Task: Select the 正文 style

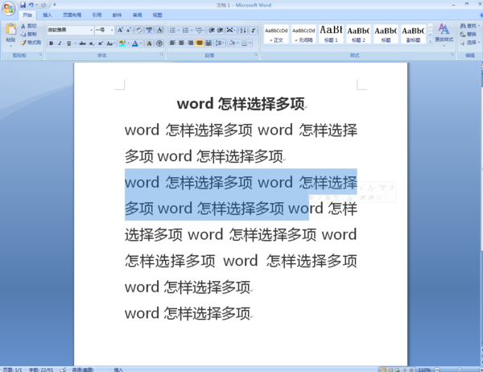Action: coord(276,34)
